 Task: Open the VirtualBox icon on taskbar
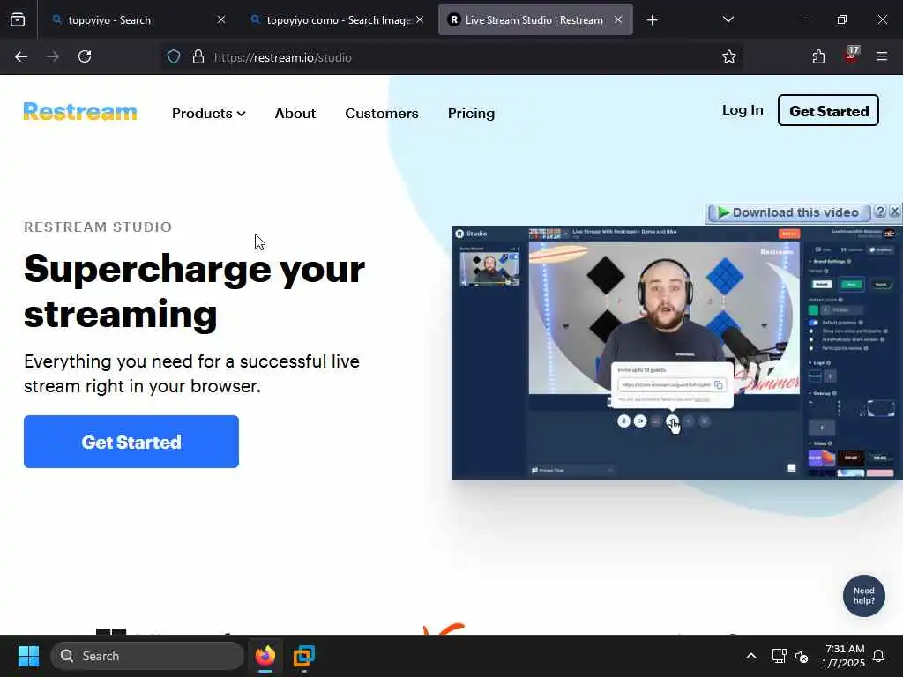(x=303, y=656)
